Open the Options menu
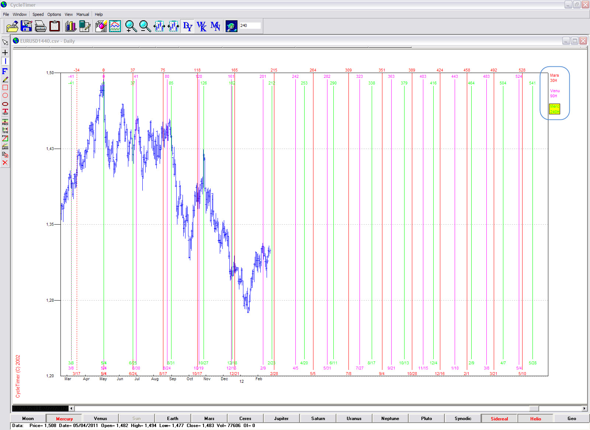The image size is (590, 430). pos(54,14)
